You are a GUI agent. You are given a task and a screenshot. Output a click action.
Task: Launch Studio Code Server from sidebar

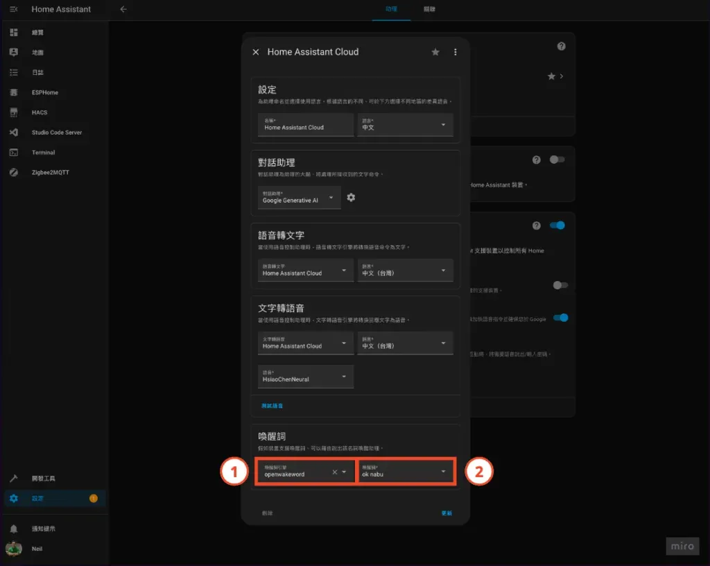[x=55, y=132]
